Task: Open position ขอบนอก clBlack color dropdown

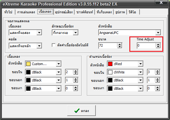Action: (x=140, y=80)
